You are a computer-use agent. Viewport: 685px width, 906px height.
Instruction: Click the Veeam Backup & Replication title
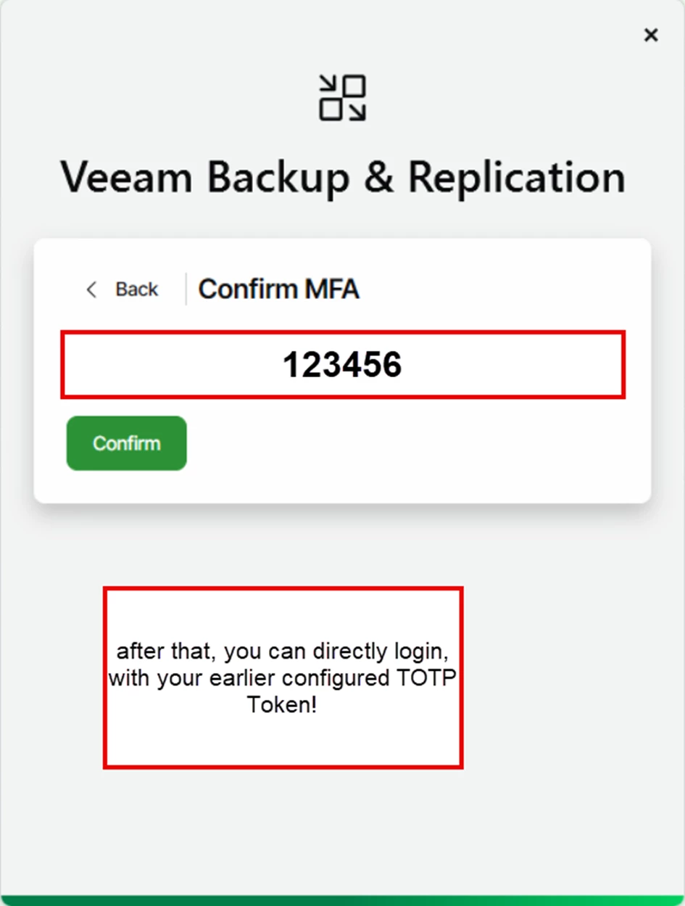pyautogui.click(x=342, y=177)
